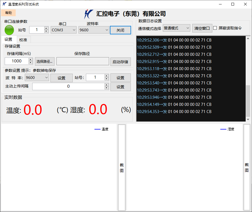Open the Help menu
The height and width of the screenshot is (212, 252).
(x=9, y=13)
